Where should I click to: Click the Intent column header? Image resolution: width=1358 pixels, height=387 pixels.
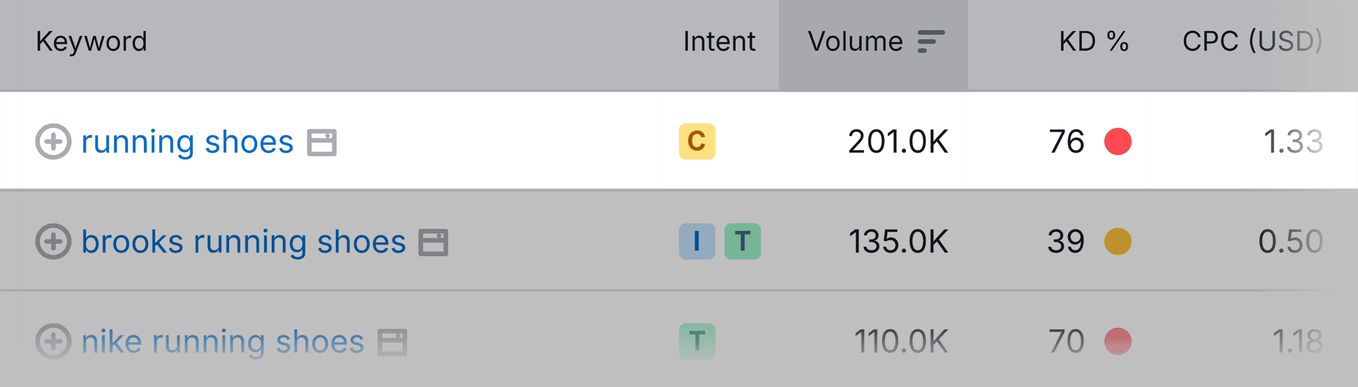coord(719,42)
